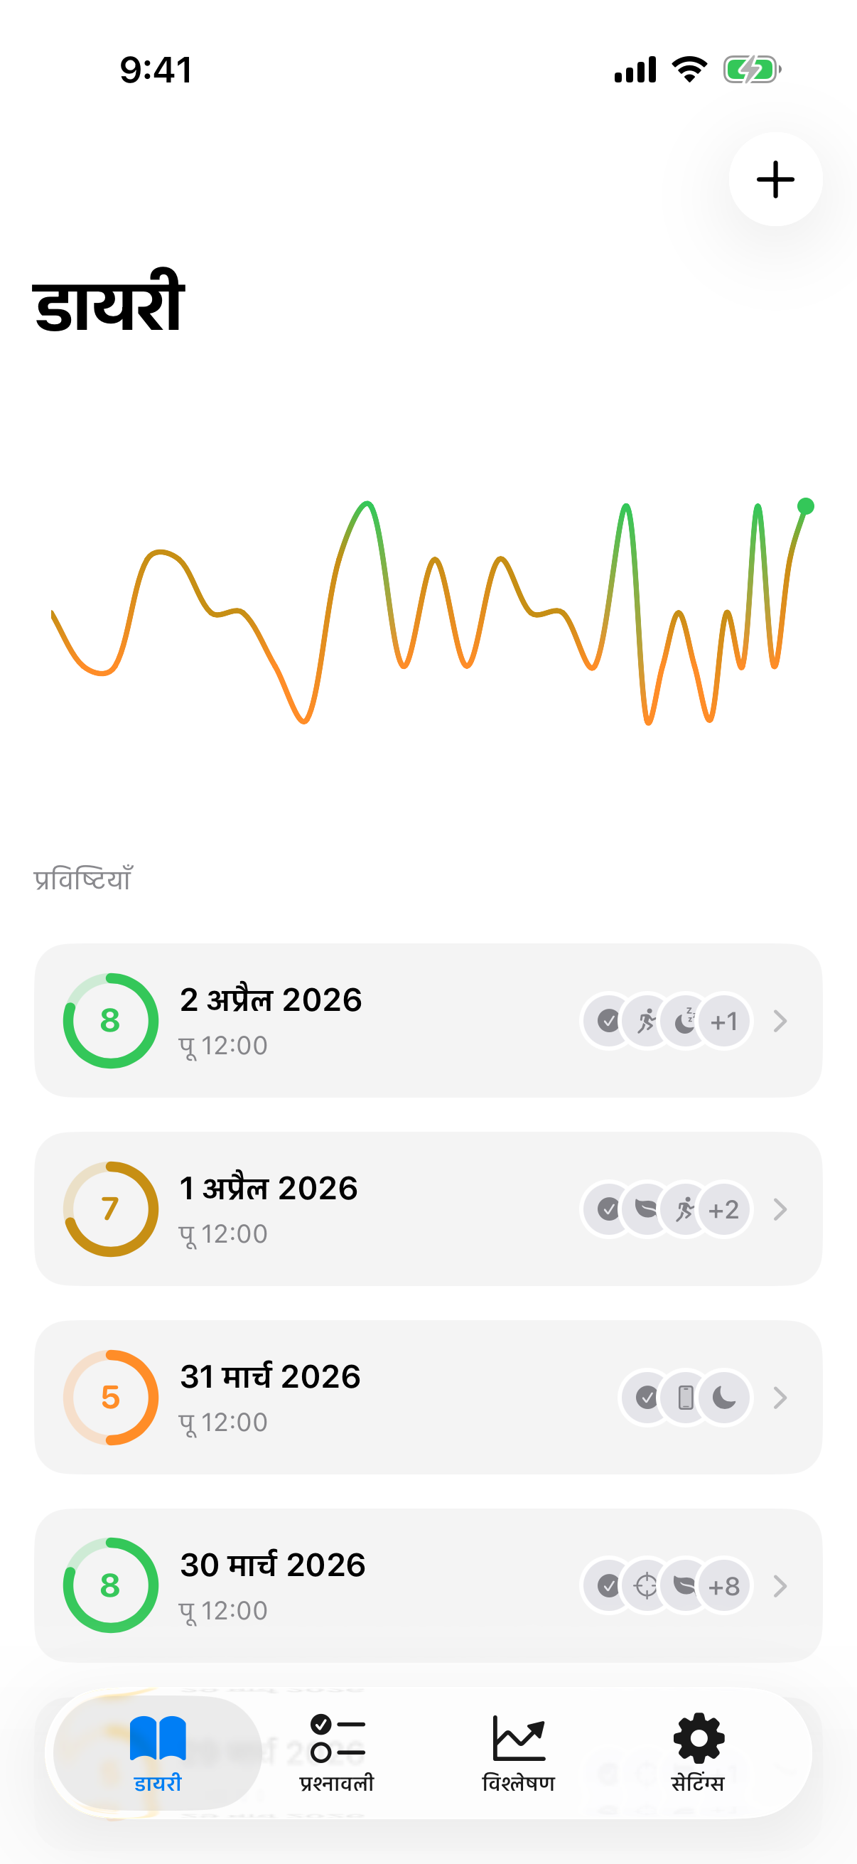Tap the green endpoint on the mood chart
Viewport: 857px width, 1864px height.
pos(806,505)
